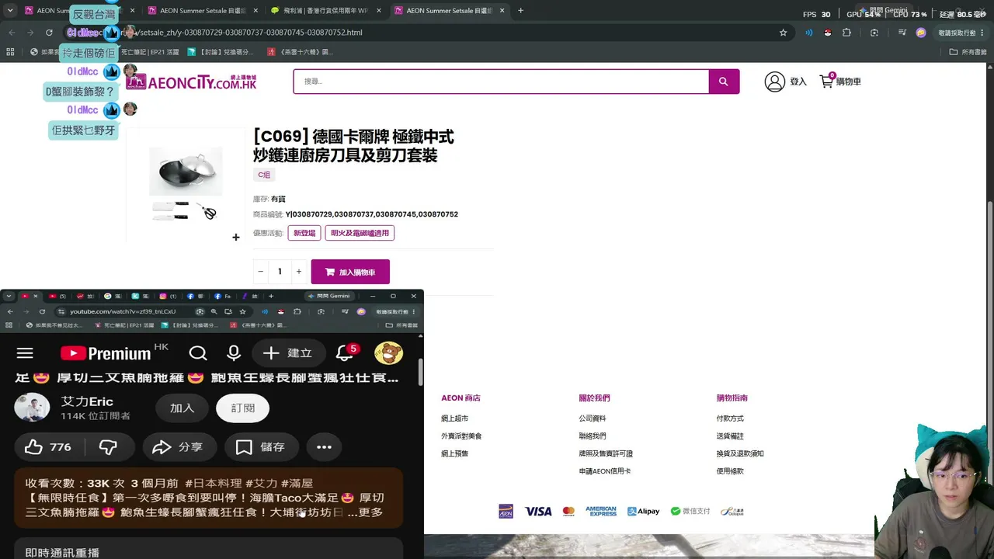Click 問問 Gemini in YouTube window

tap(328, 296)
